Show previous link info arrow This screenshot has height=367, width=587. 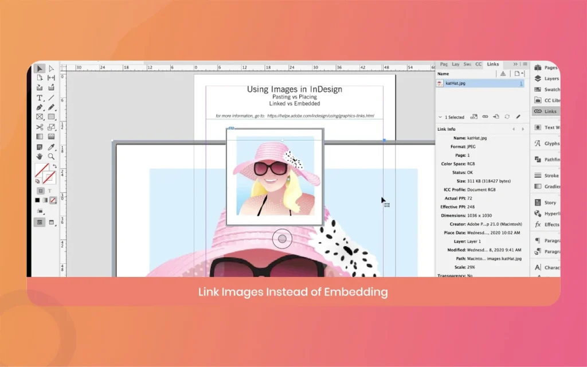pos(514,129)
